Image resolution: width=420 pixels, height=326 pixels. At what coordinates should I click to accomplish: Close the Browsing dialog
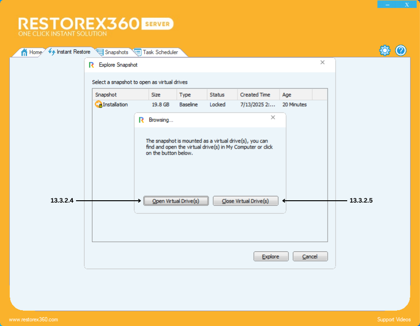click(x=273, y=117)
